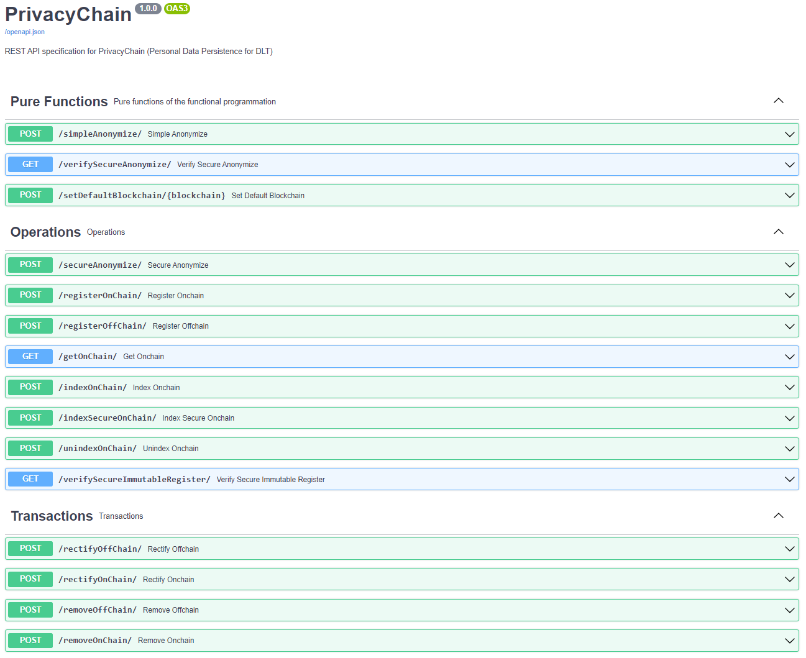Click the GET badge on /getOnChain/
The width and height of the screenshot is (806, 658).
(x=30, y=356)
